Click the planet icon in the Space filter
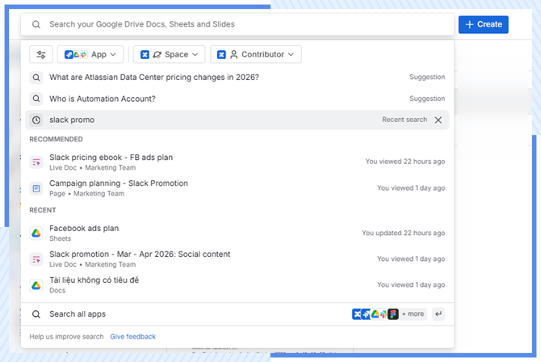Image resolution: width=541 pixels, height=362 pixels. [x=157, y=55]
